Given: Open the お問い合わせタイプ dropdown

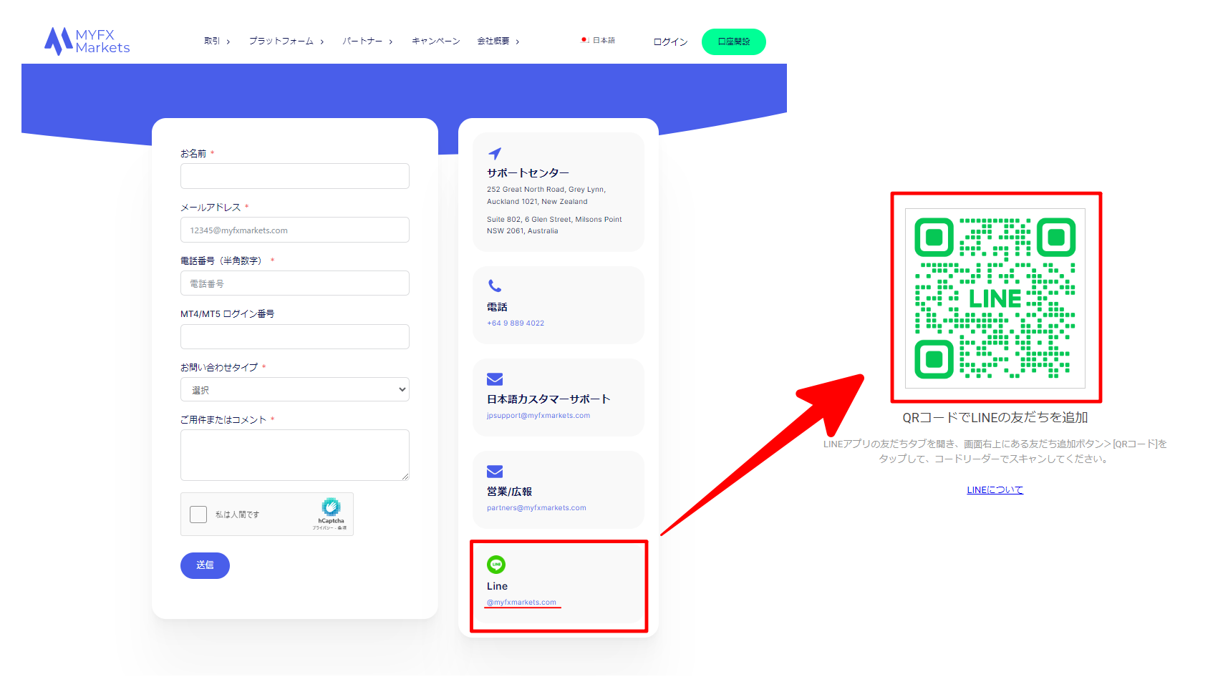Looking at the screenshot, I should (x=295, y=389).
